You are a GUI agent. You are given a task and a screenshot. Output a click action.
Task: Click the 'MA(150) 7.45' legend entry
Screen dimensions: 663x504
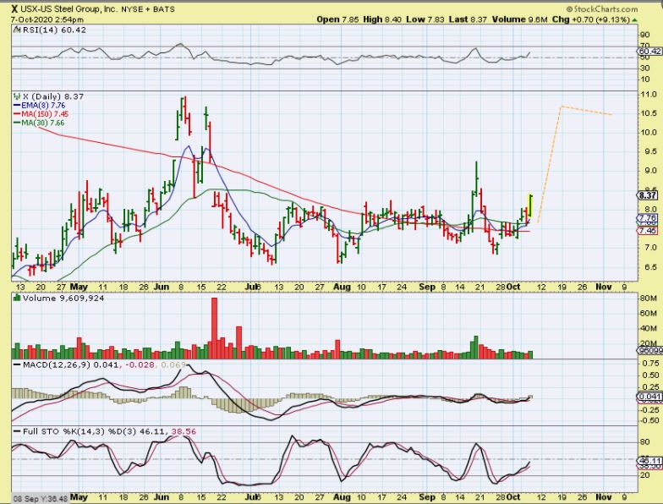coord(41,114)
